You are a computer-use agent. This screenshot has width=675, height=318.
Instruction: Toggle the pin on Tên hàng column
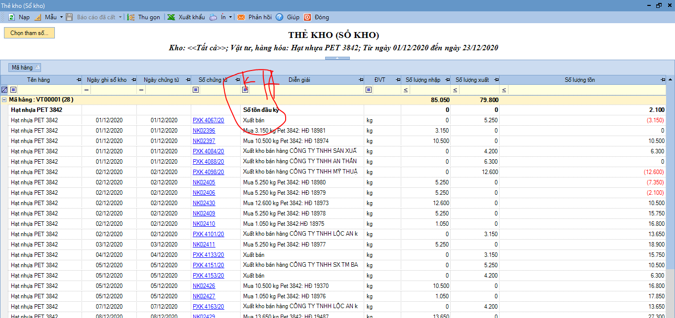pyautogui.click(x=79, y=80)
